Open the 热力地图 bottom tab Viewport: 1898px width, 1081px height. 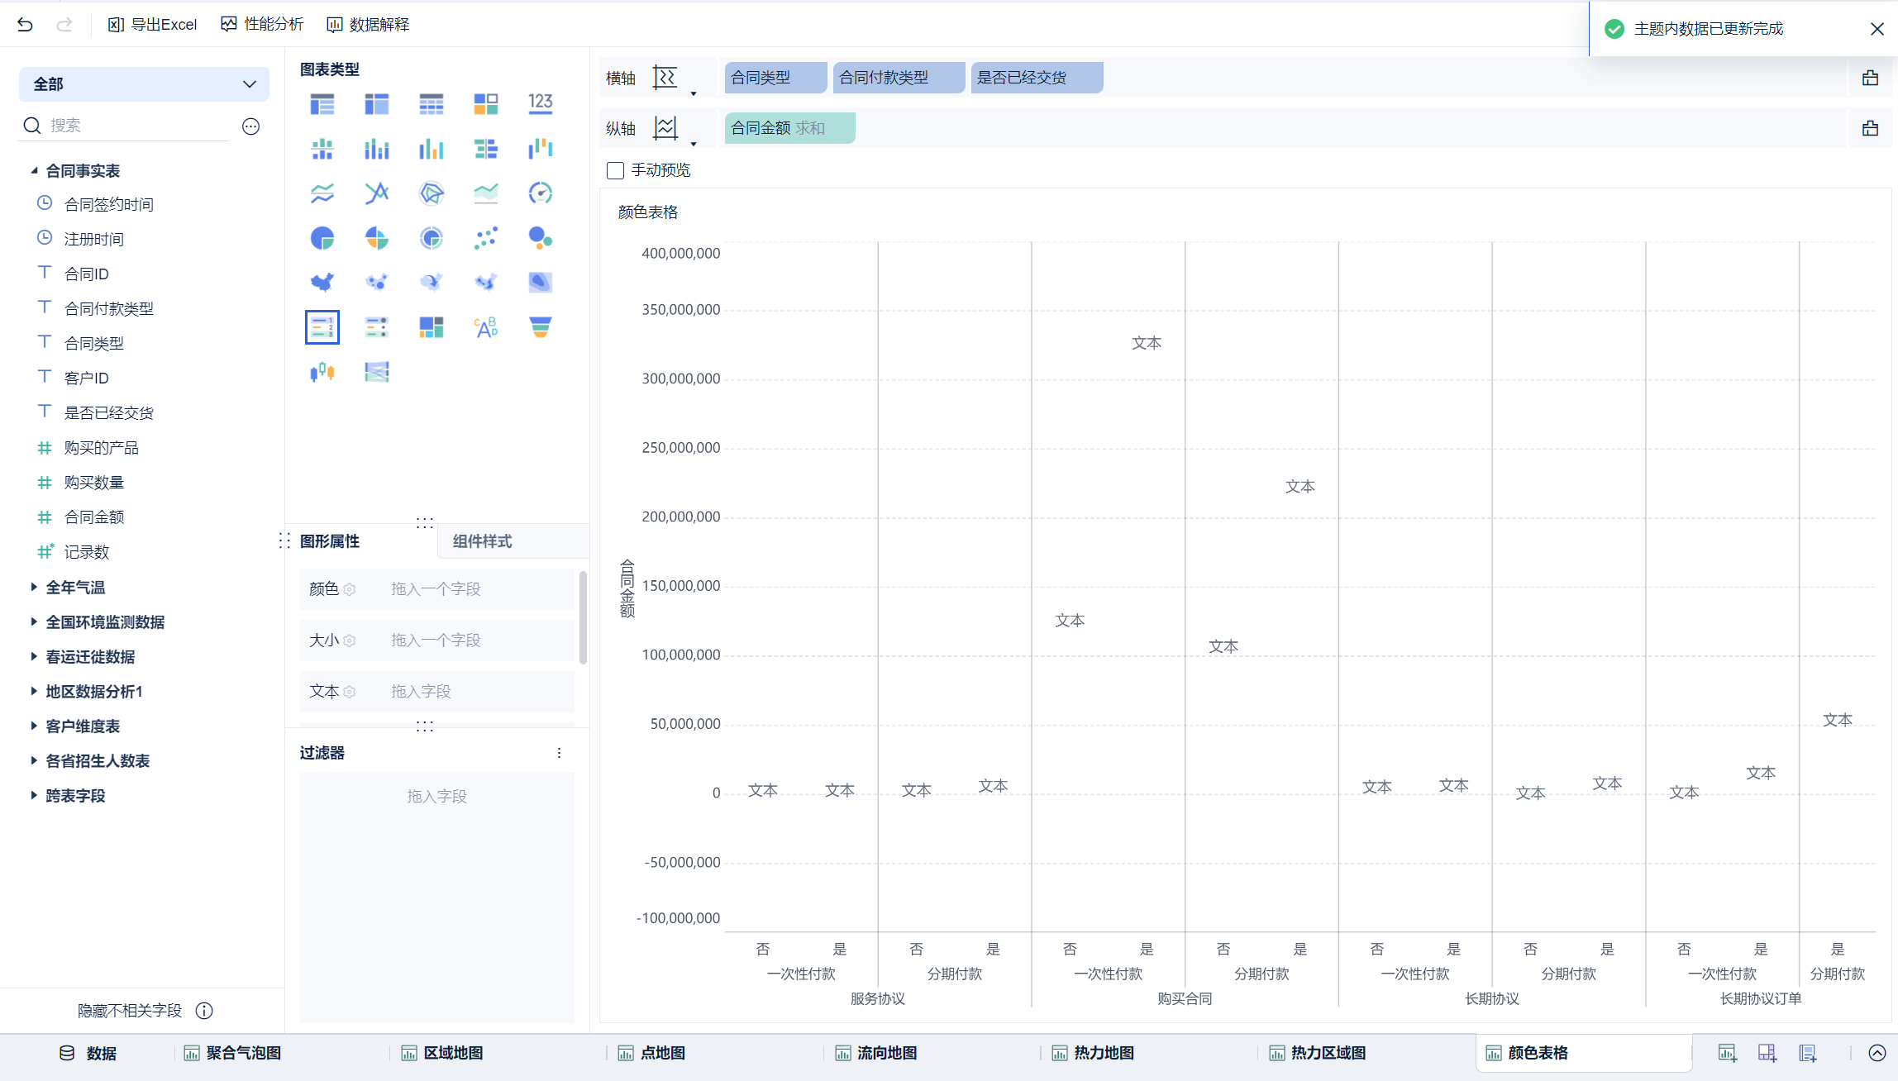(1103, 1053)
